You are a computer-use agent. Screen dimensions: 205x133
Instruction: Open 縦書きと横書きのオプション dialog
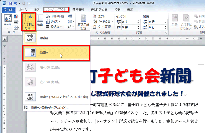tap(56, 108)
